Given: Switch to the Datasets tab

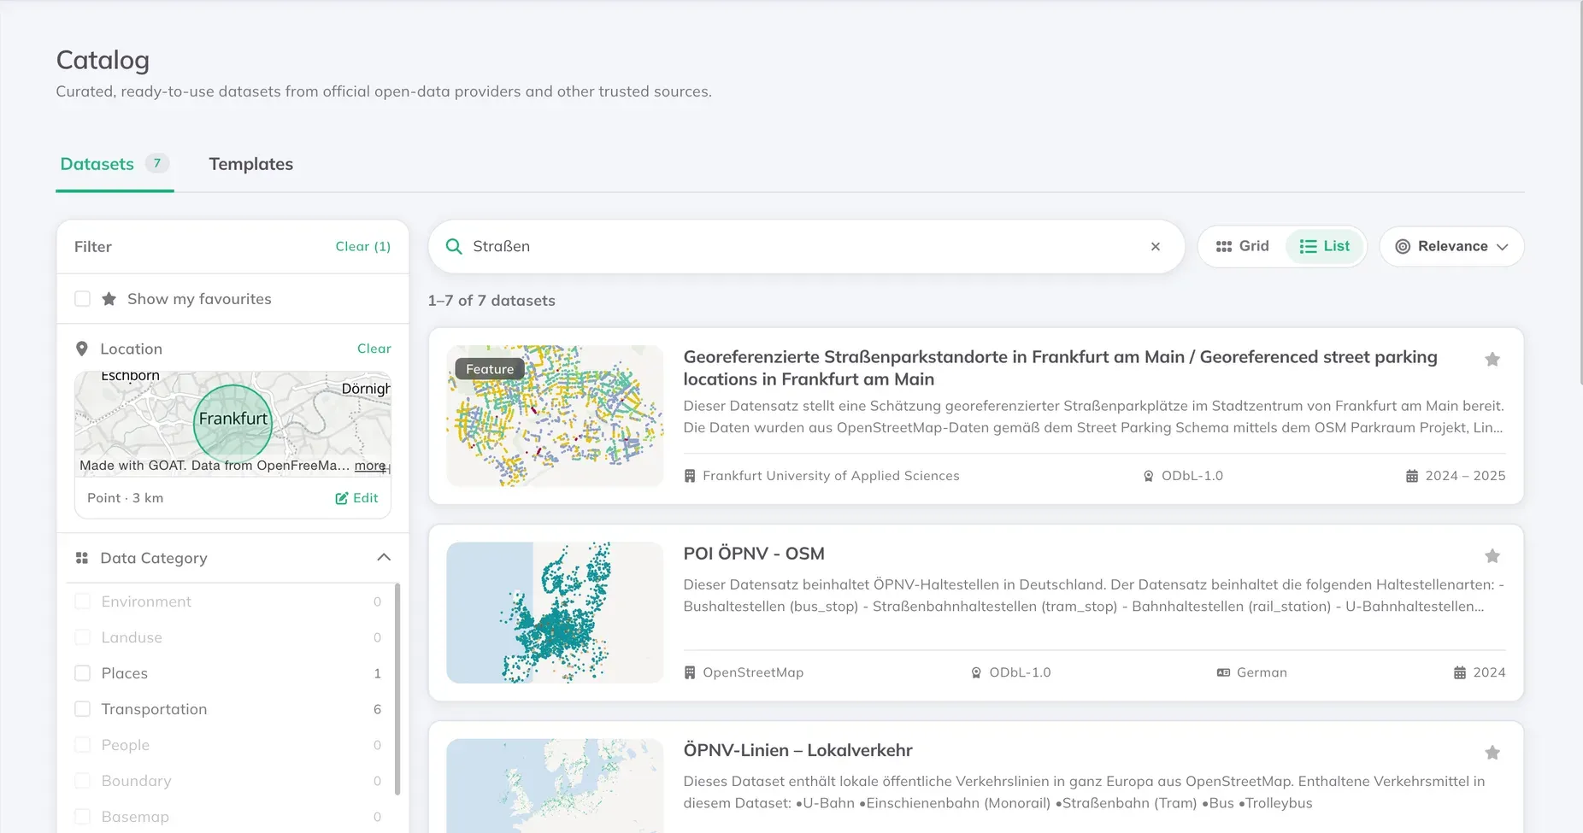Looking at the screenshot, I should (x=115, y=164).
